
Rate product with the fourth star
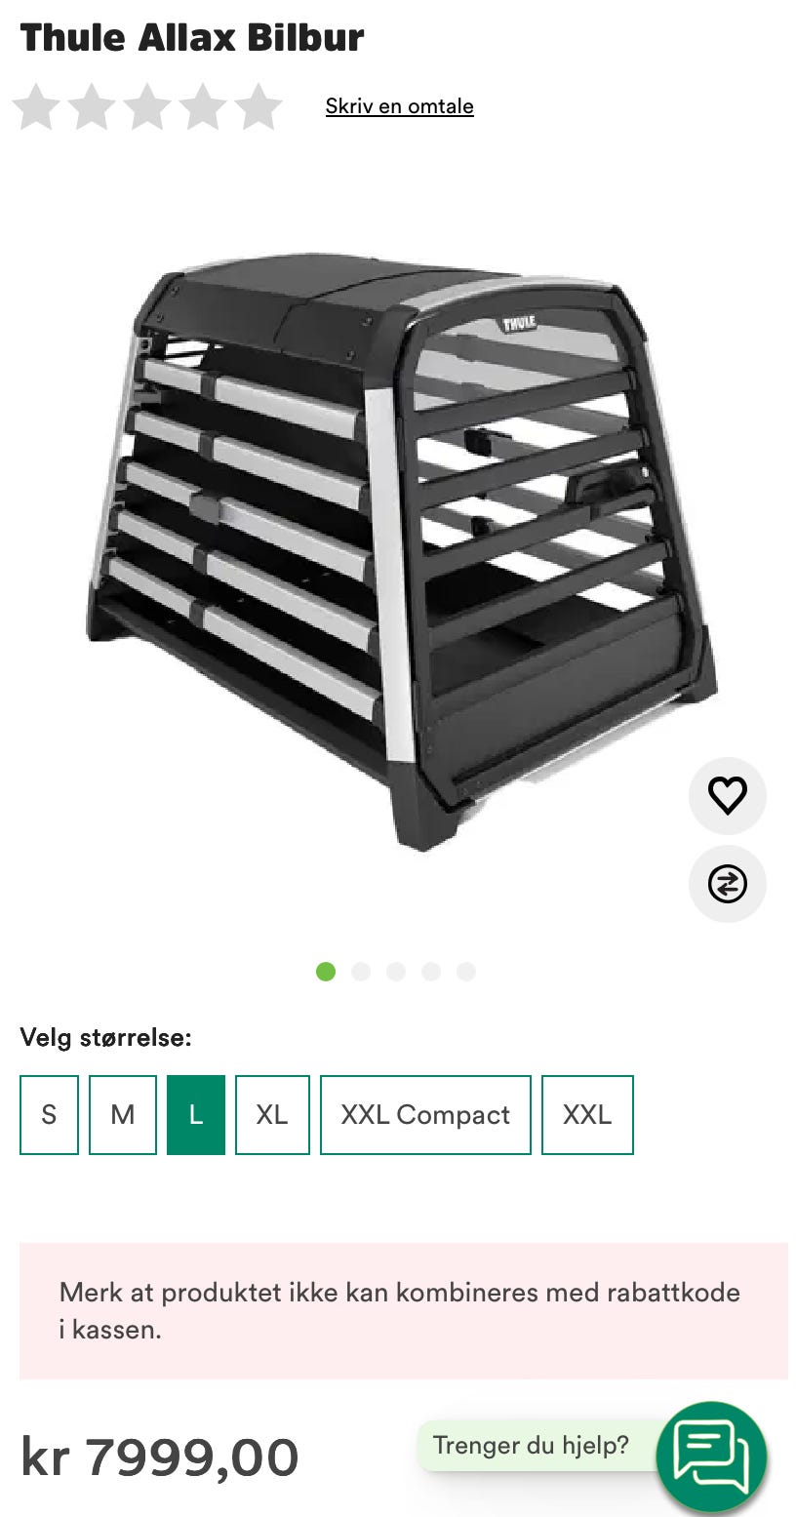point(203,106)
